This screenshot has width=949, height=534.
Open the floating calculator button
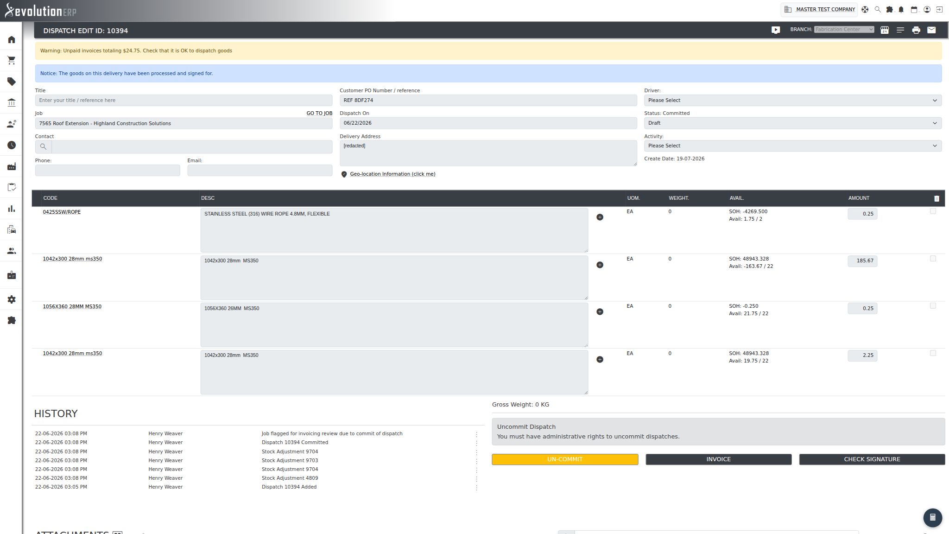[933, 517]
